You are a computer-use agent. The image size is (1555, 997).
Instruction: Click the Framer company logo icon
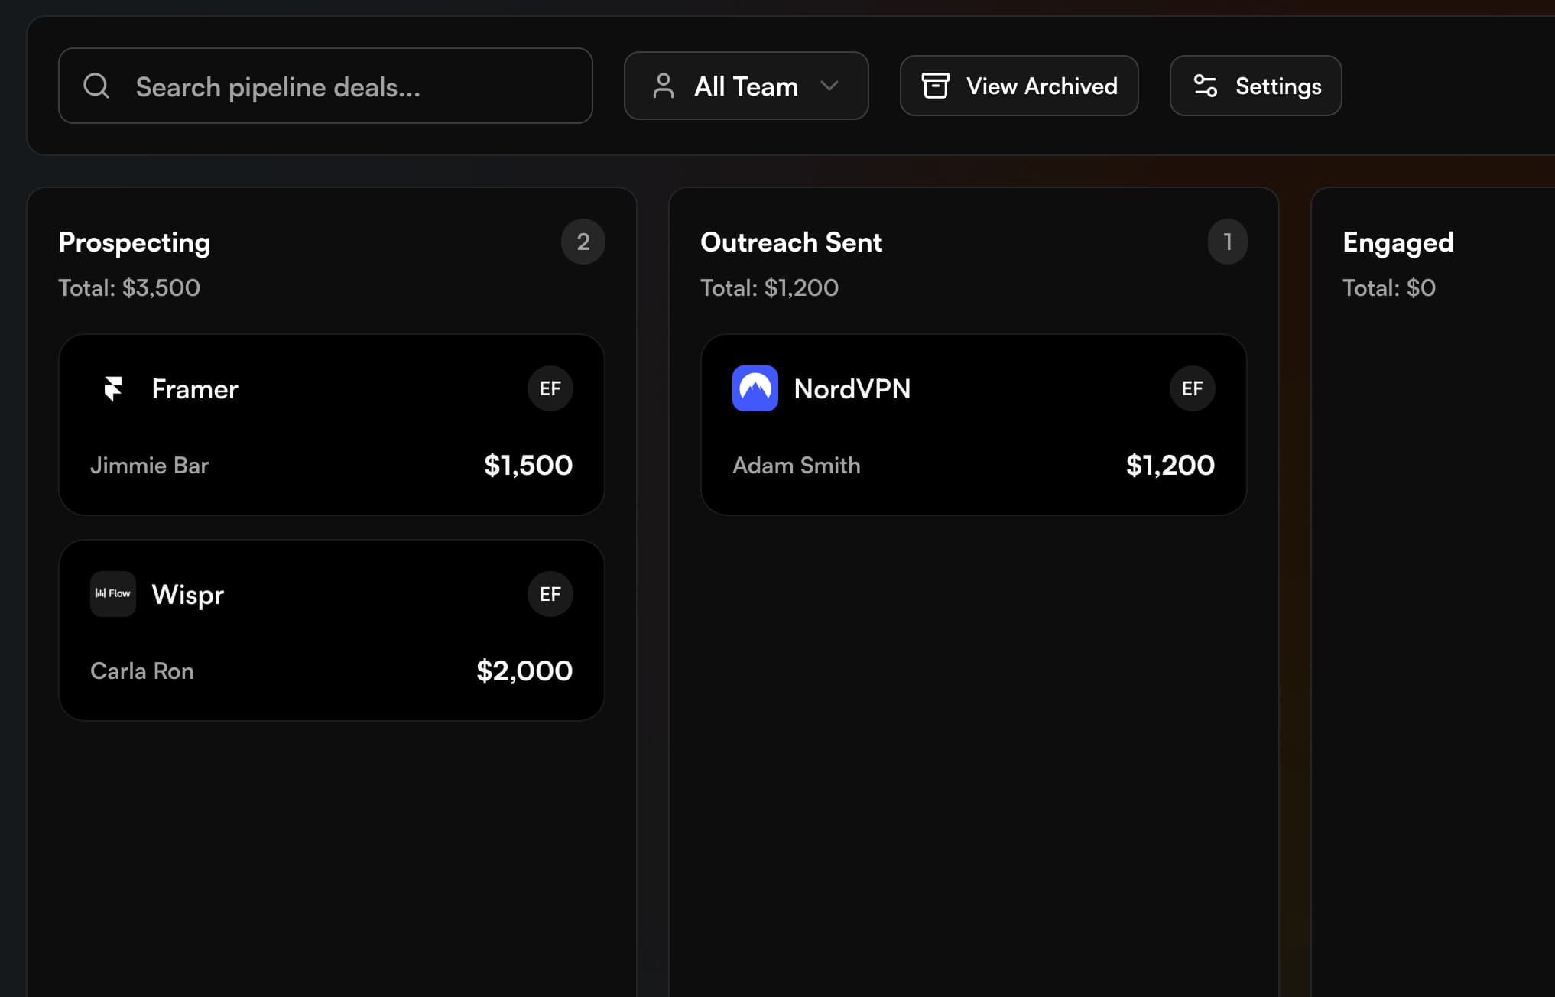113,388
